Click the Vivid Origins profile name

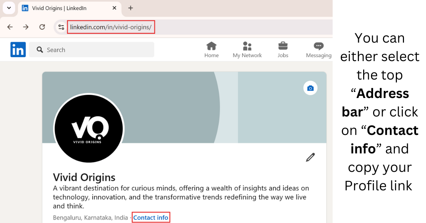(x=84, y=177)
